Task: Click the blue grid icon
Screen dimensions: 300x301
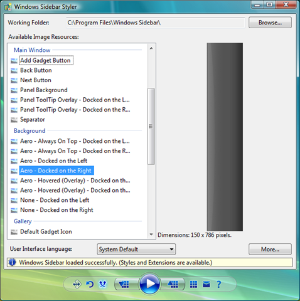Action: tap(193, 284)
